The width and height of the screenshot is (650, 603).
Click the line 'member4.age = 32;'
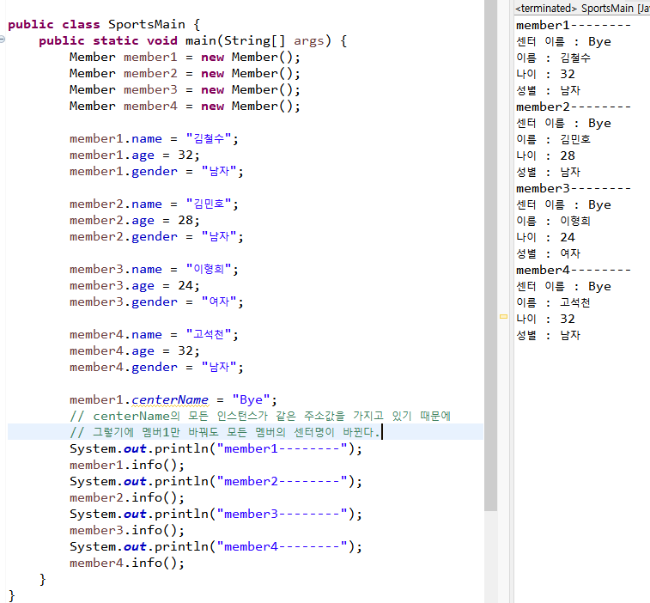(x=134, y=350)
